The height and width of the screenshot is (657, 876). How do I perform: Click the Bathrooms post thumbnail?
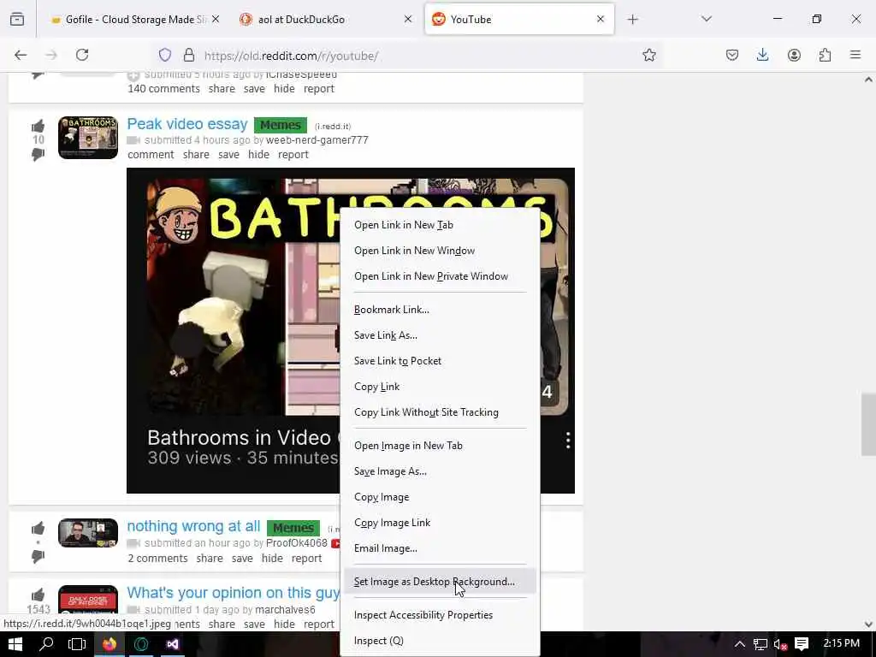pyautogui.click(x=88, y=138)
